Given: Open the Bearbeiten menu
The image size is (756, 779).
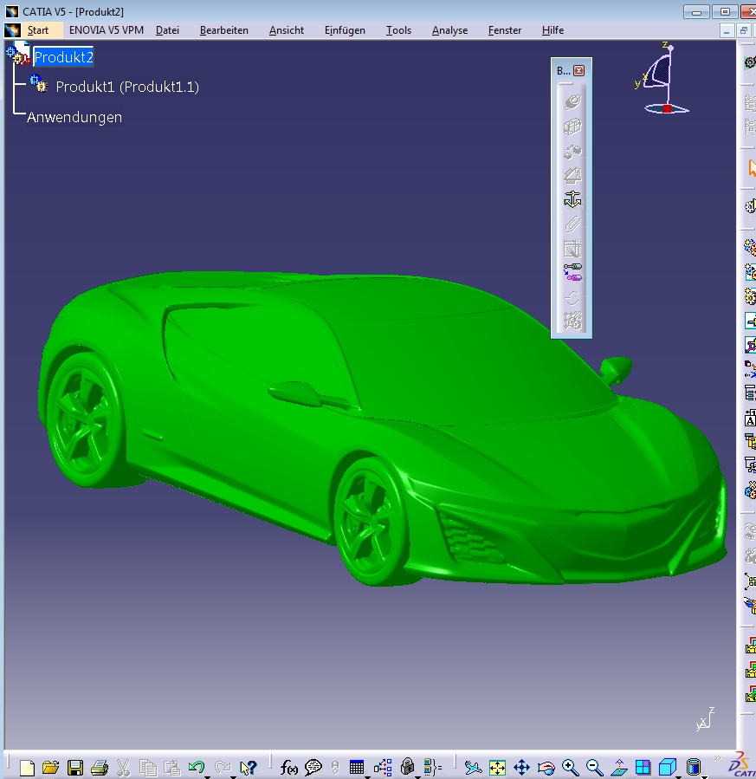Looking at the screenshot, I should pos(224,30).
